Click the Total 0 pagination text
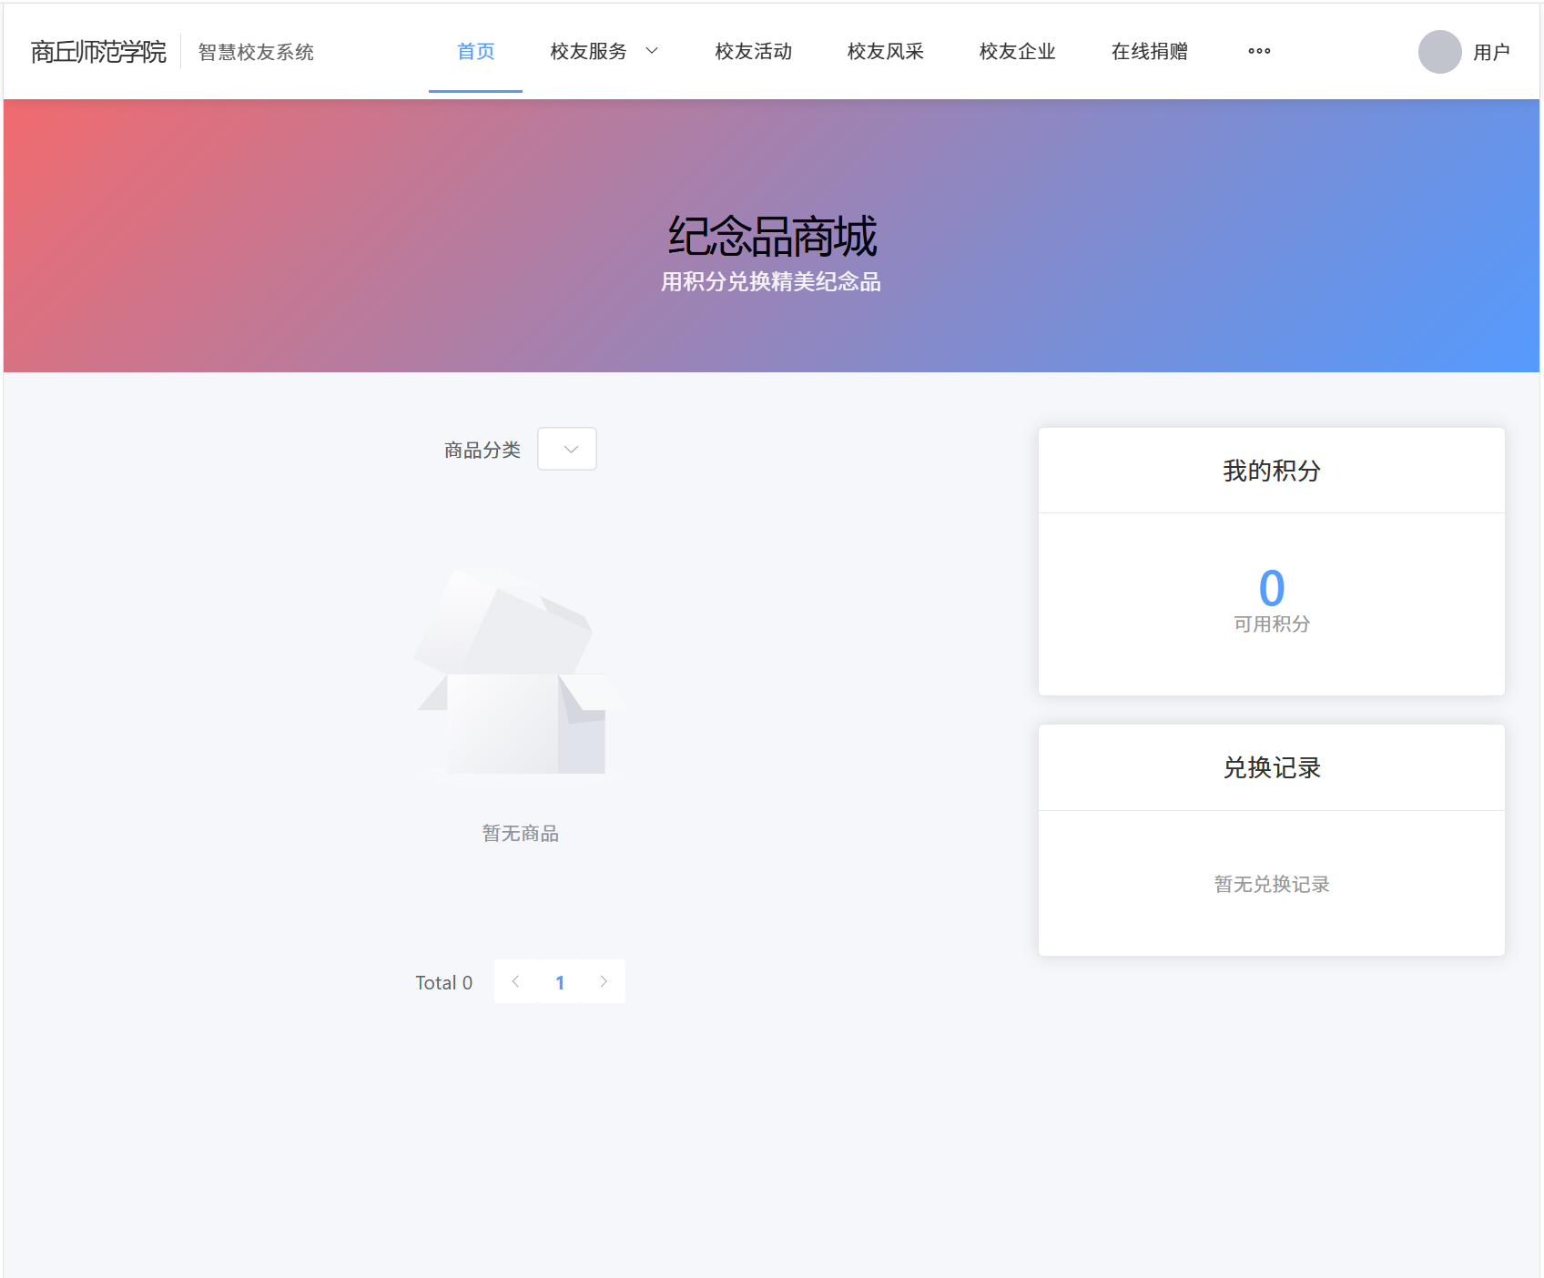This screenshot has height=1278, width=1544. coord(443,982)
